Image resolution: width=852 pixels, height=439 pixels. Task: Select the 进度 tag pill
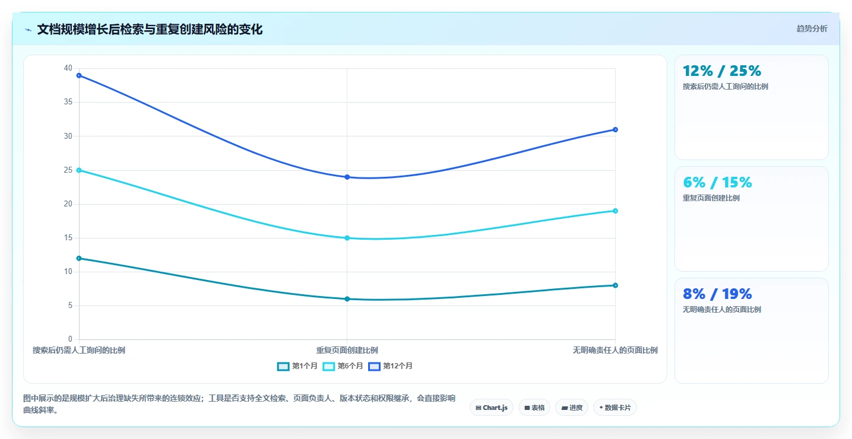tap(572, 408)
